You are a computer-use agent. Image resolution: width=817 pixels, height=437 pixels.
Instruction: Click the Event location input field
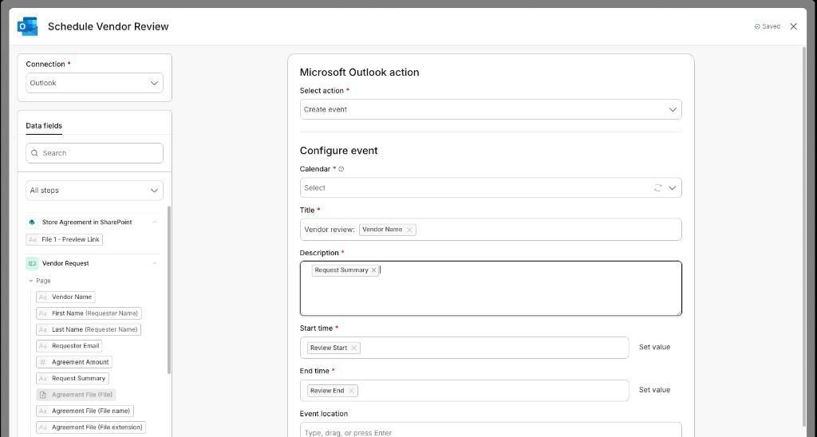click(491, 431)
